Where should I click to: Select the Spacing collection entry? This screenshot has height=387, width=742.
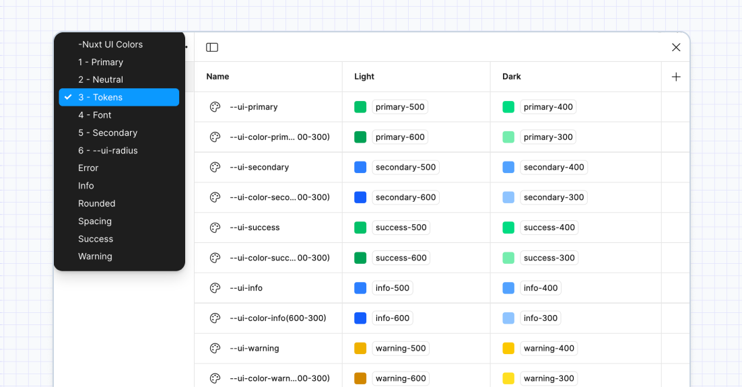pos(95,221)
